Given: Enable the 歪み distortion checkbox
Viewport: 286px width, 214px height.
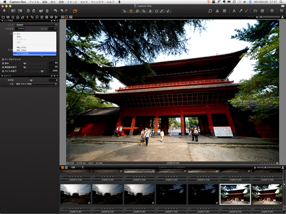Looking at the screenshot, I should pos(3,63).
